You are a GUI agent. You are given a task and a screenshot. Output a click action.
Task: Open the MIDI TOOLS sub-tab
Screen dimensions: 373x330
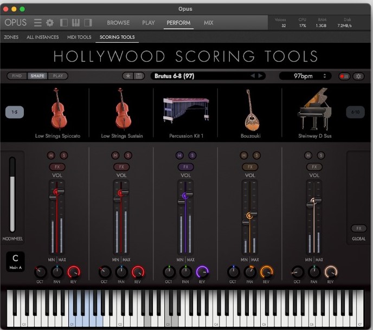(79, 37)
